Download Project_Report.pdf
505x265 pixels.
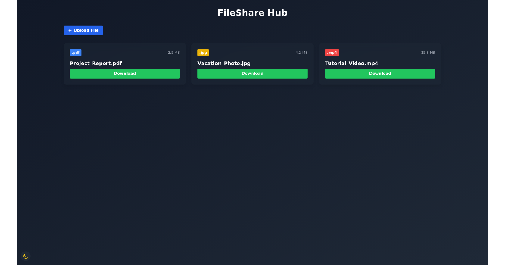[x=125, y=73]
